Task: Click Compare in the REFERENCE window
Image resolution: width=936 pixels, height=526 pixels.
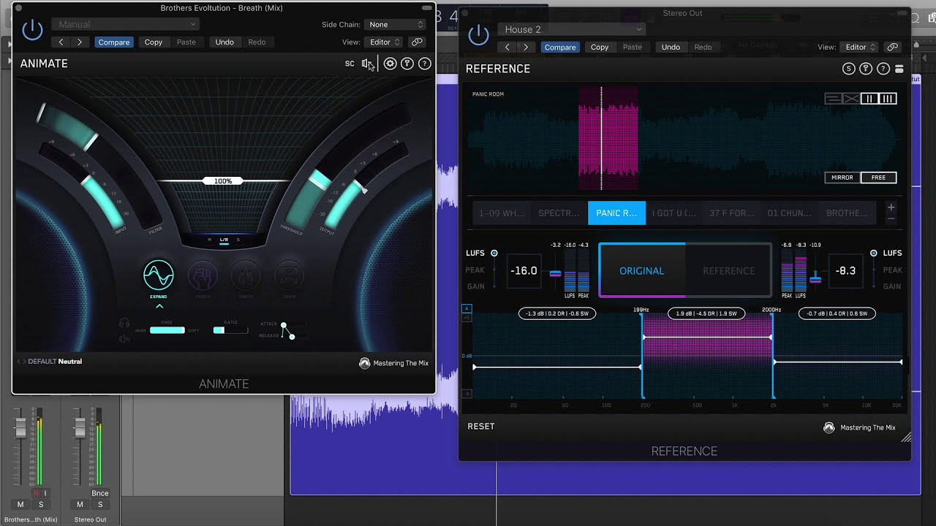Action: 560,47
